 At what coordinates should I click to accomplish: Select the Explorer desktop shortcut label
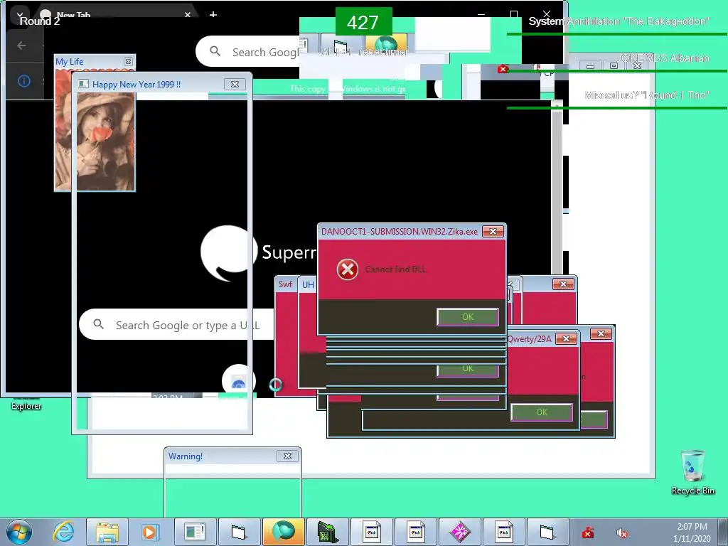[x=26, y=406]
